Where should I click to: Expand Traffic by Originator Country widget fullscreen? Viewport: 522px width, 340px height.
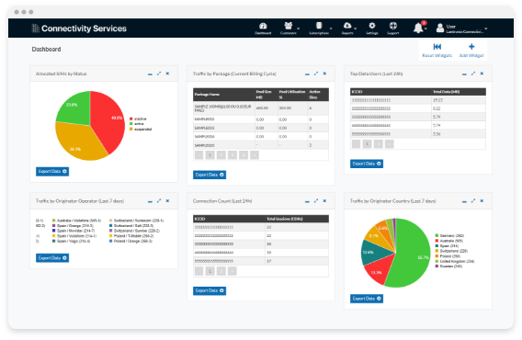click(473, 201)
